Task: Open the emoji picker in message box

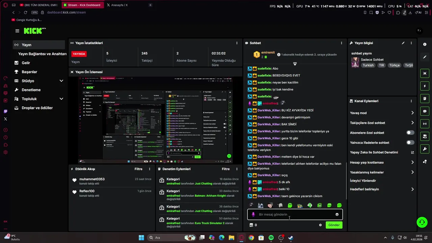Action: [337, 214]
